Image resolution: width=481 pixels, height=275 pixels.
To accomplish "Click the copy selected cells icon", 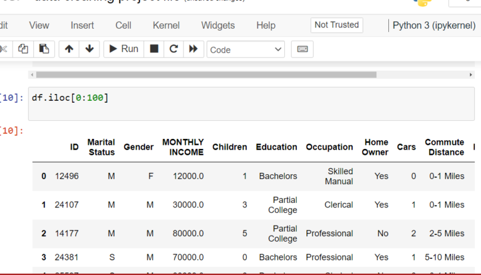I will 23,49.
